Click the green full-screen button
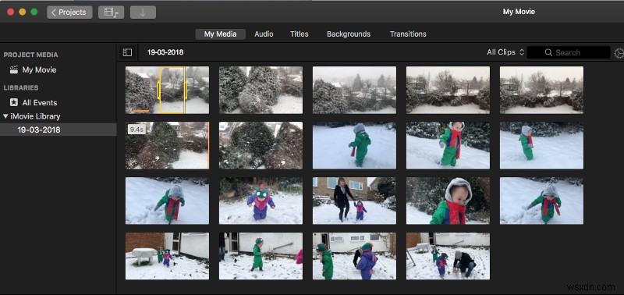 [x=34, y=12]
